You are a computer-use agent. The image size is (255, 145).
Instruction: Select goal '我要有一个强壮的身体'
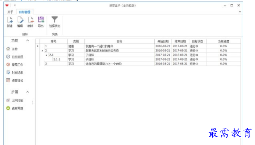99,46
